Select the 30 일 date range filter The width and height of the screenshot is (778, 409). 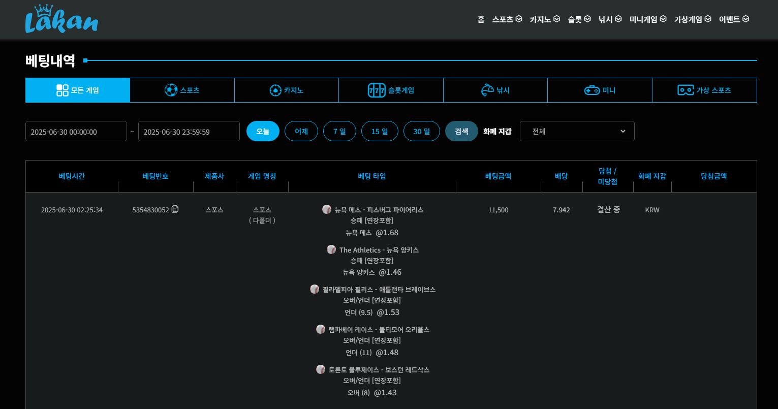coord(421,131)
